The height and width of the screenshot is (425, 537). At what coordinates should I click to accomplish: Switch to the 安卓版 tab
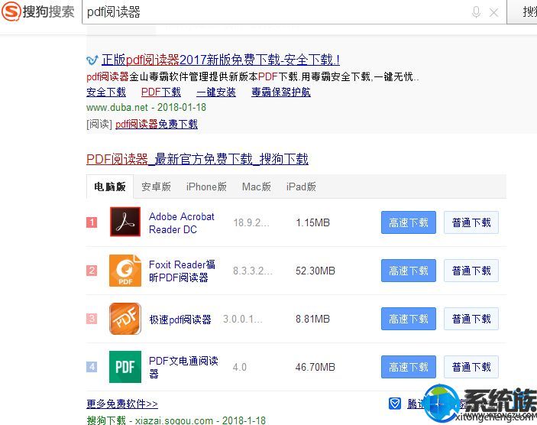pyautogui.click(x=156, y=187)
